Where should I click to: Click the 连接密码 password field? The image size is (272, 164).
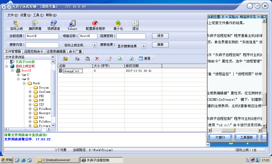coord(131,36)
